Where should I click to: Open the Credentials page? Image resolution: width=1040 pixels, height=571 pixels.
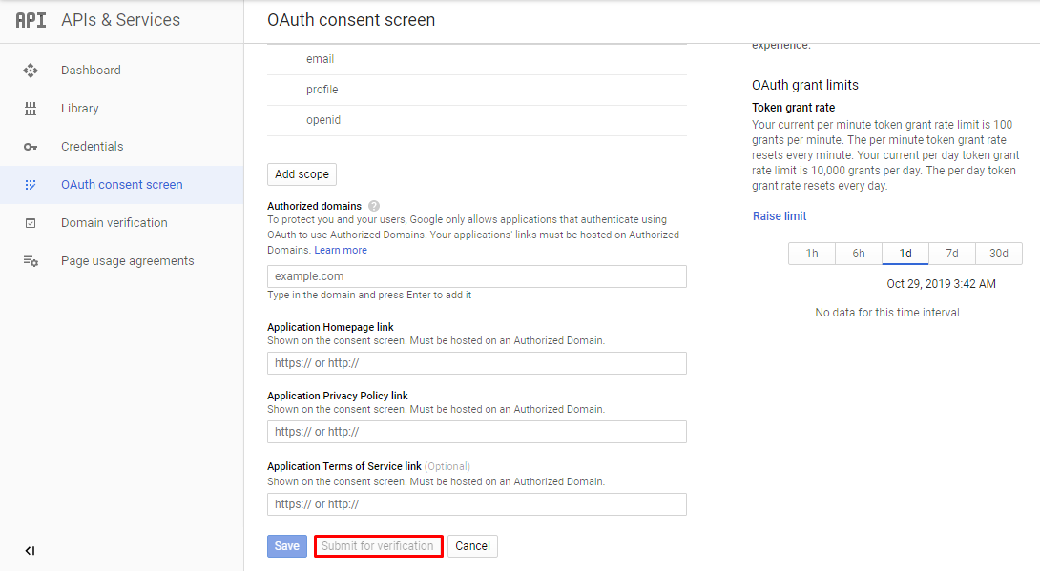click(x=93, y=147)
